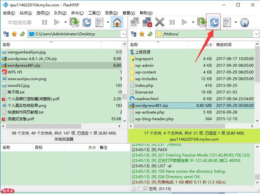This screenshot has height=194, width=260.
Task: Expand the local binary view dropdown arrow
Action: [x=108, y=22]
